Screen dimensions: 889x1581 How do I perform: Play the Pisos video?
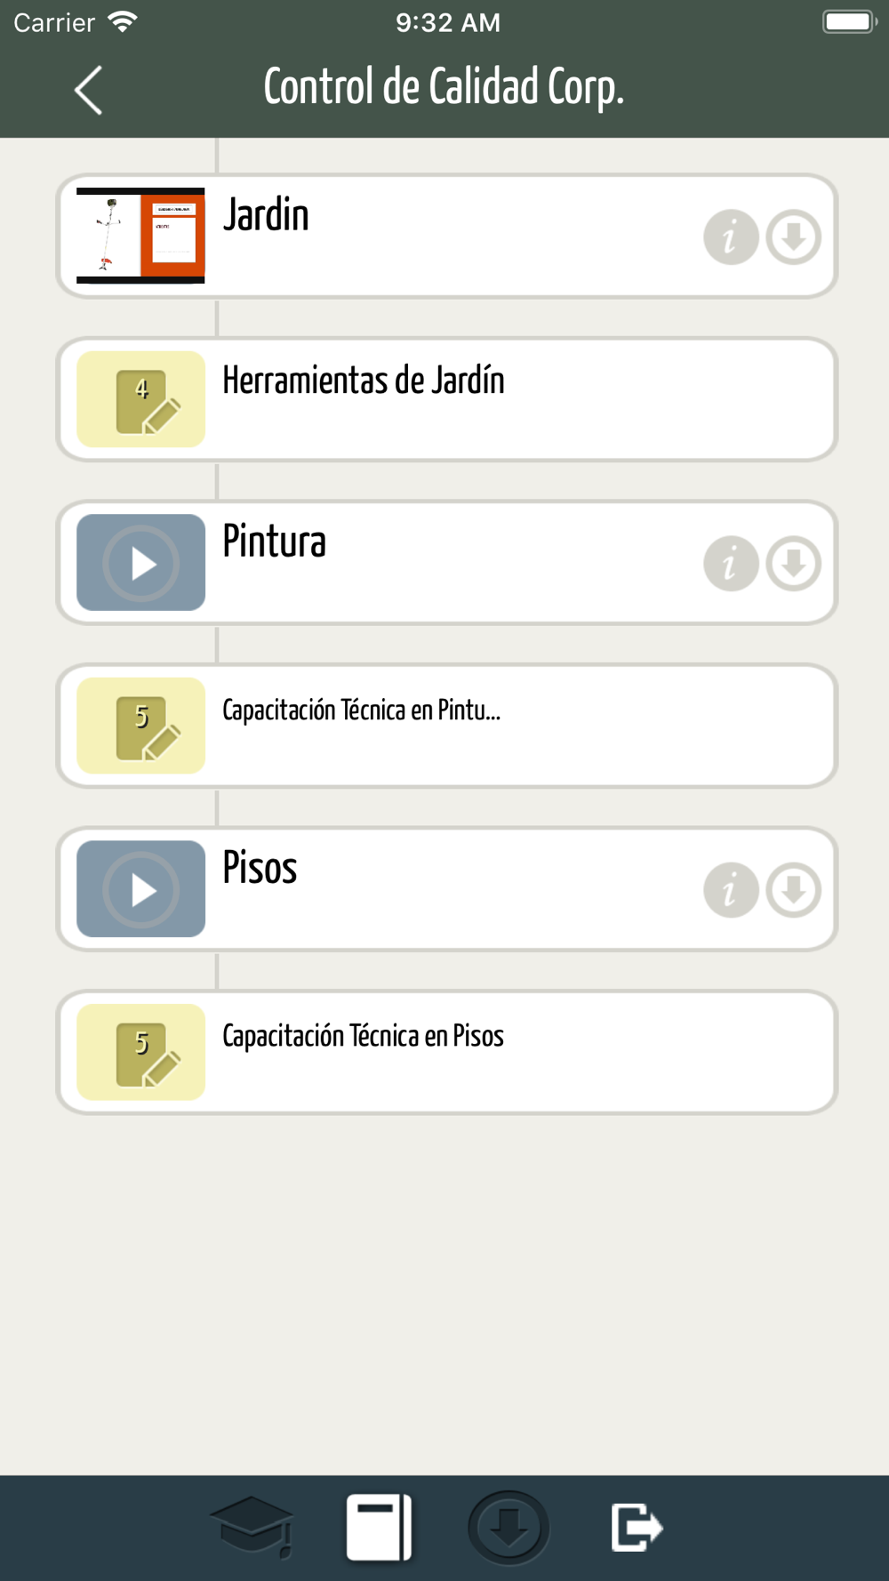pos(140,889)
